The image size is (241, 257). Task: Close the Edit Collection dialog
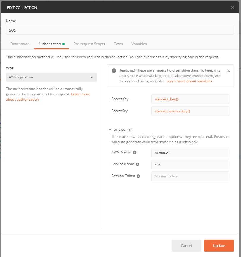point(232,7)
